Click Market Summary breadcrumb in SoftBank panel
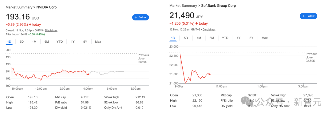The image size is (332, 115). point(183,5)
